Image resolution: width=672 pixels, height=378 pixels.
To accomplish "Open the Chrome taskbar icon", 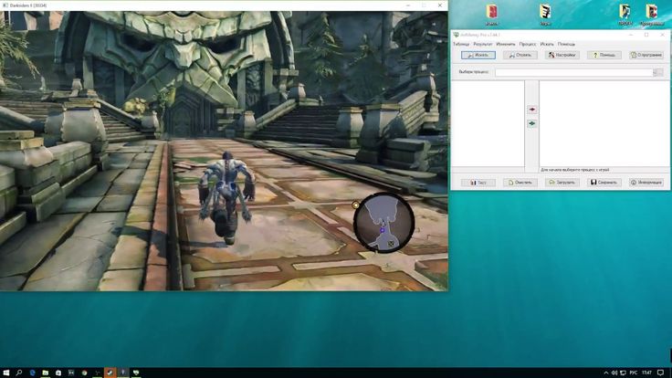I will coord(84,373).
